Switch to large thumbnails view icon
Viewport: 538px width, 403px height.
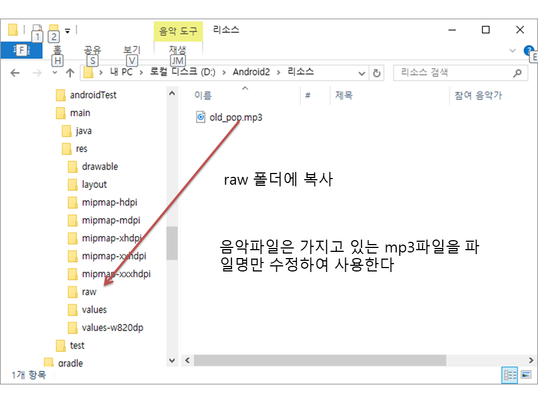coord(526,375)
